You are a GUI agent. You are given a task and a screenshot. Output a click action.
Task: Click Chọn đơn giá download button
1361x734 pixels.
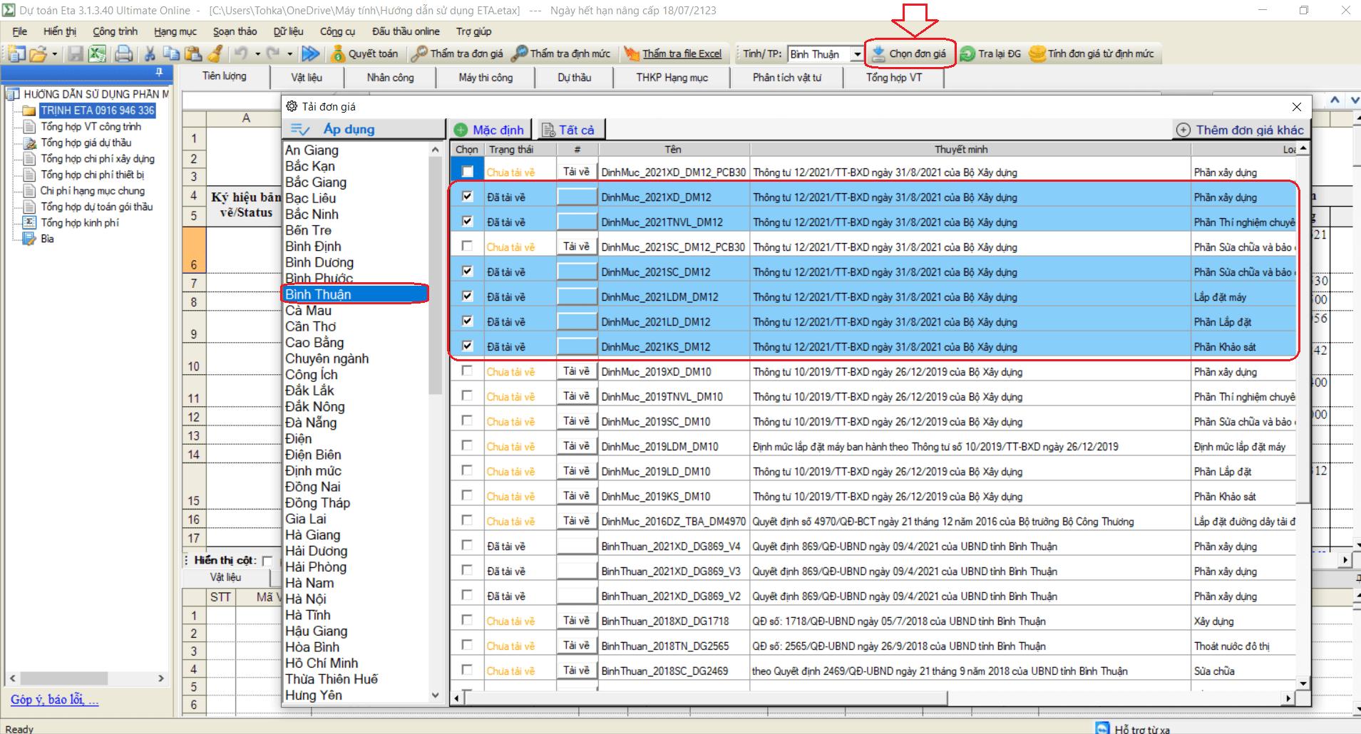(x=910, y=53)
